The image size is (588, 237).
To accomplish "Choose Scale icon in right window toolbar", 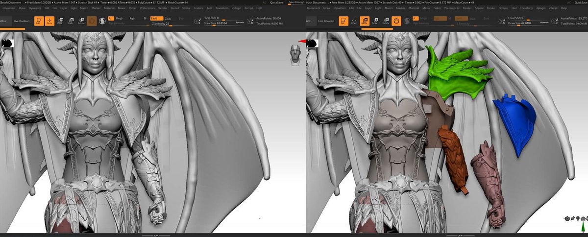I will (x=375, y=21).
